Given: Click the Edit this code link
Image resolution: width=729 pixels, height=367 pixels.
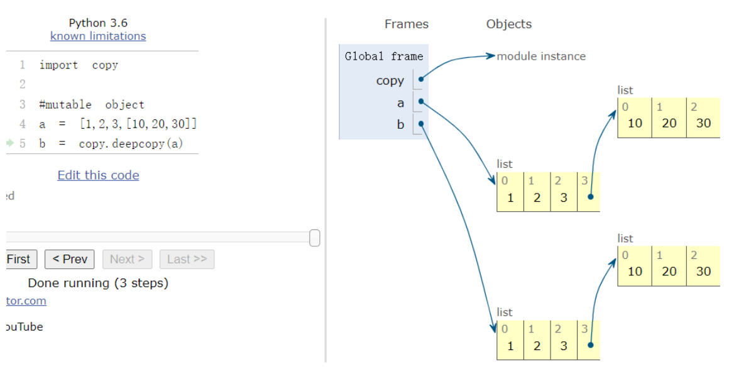Looking at the screenshot, I should (98, 175).
